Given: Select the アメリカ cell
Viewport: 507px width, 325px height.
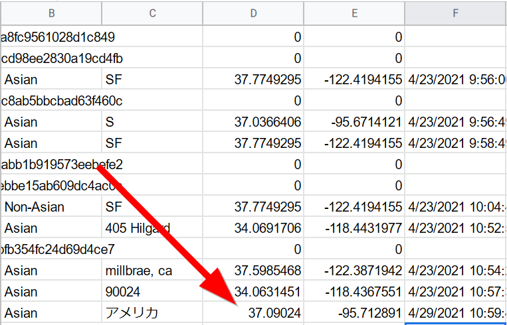Looking at the screenshot, I should [x=132, y=313].
